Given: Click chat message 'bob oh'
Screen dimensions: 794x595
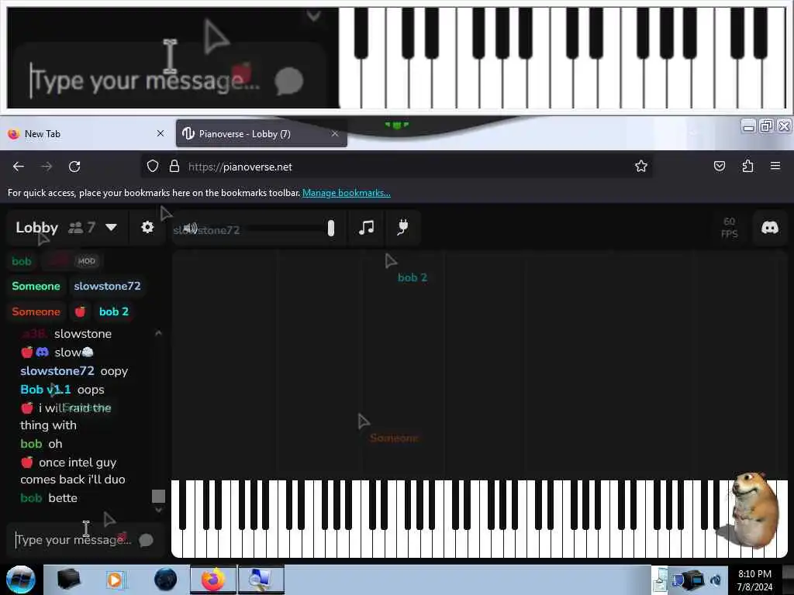Looking at the screenshot, I should [x=41, y=444].
